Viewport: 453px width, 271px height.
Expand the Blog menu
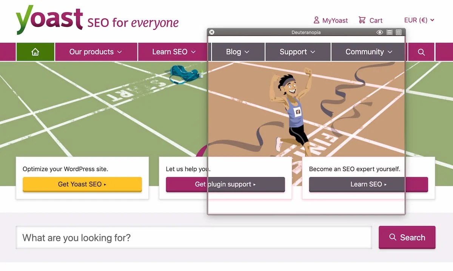coord(238,52)
